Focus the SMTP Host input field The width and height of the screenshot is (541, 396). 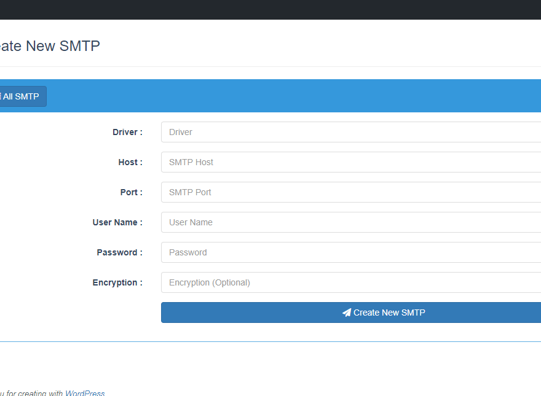pyautogui.click(x=351, y=162)
